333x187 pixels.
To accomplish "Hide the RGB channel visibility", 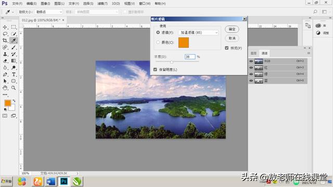I will coord(251,61).
